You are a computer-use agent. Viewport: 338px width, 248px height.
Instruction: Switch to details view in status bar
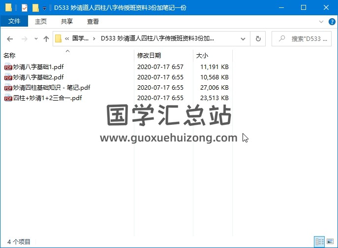pyautogui.click(x=319, y=242)
